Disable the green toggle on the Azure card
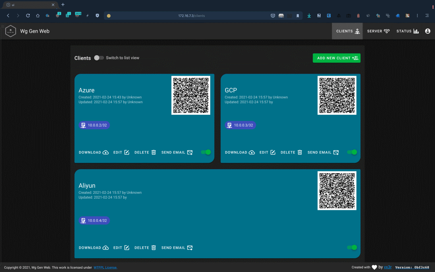The image size is (435, 272). coord(206,152)
